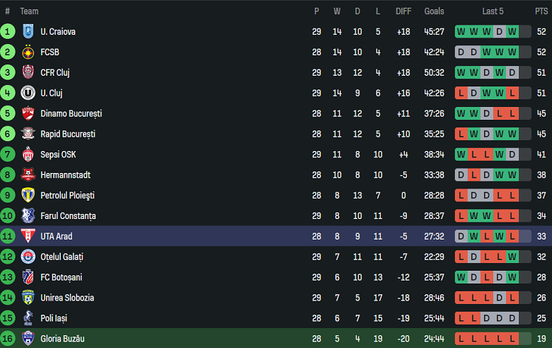This screenshot has width=552, height=348.
Task: Click the Gloria Buzău club badge
Action: 28,339
